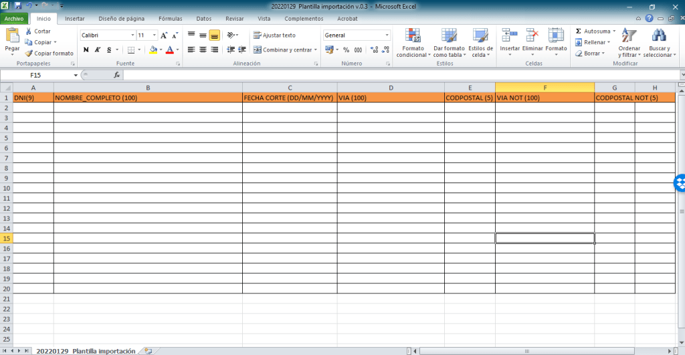
Task: Open the green Archivo button
Action: click(14, 19)
